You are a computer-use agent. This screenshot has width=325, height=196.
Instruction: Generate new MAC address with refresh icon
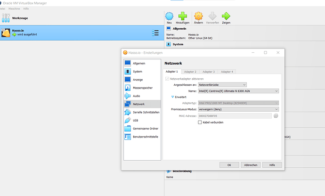276,116
